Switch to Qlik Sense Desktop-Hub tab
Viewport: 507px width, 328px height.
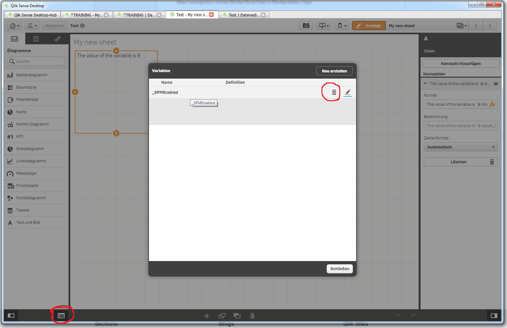pyautogui.click(x=32, y=15)
